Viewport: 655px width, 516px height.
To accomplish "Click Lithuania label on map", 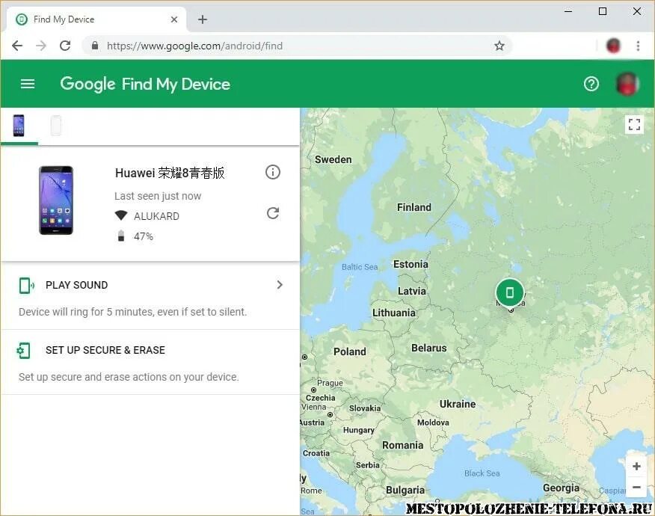I will 394,313.
